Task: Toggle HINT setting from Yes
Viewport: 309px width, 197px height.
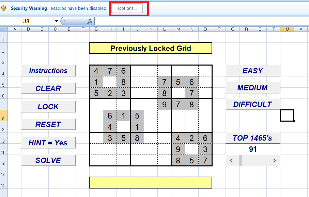Action: point(48,143)
